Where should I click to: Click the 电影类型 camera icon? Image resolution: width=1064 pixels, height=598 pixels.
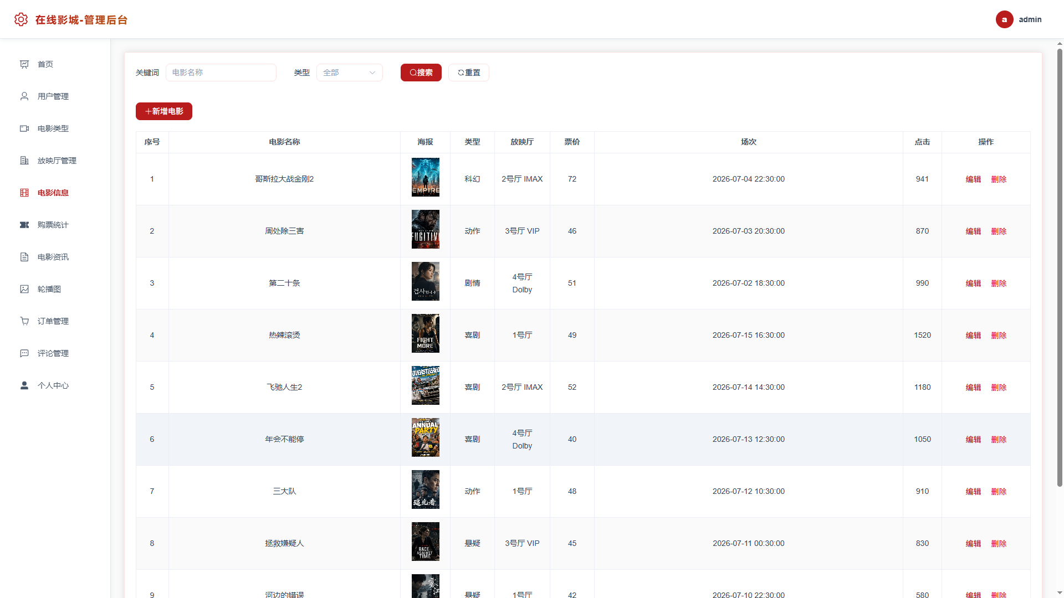[x=24, y=128]
